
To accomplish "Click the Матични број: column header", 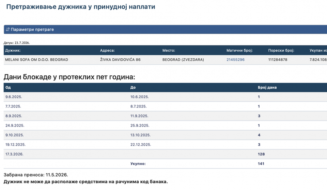I will (239, 51).
